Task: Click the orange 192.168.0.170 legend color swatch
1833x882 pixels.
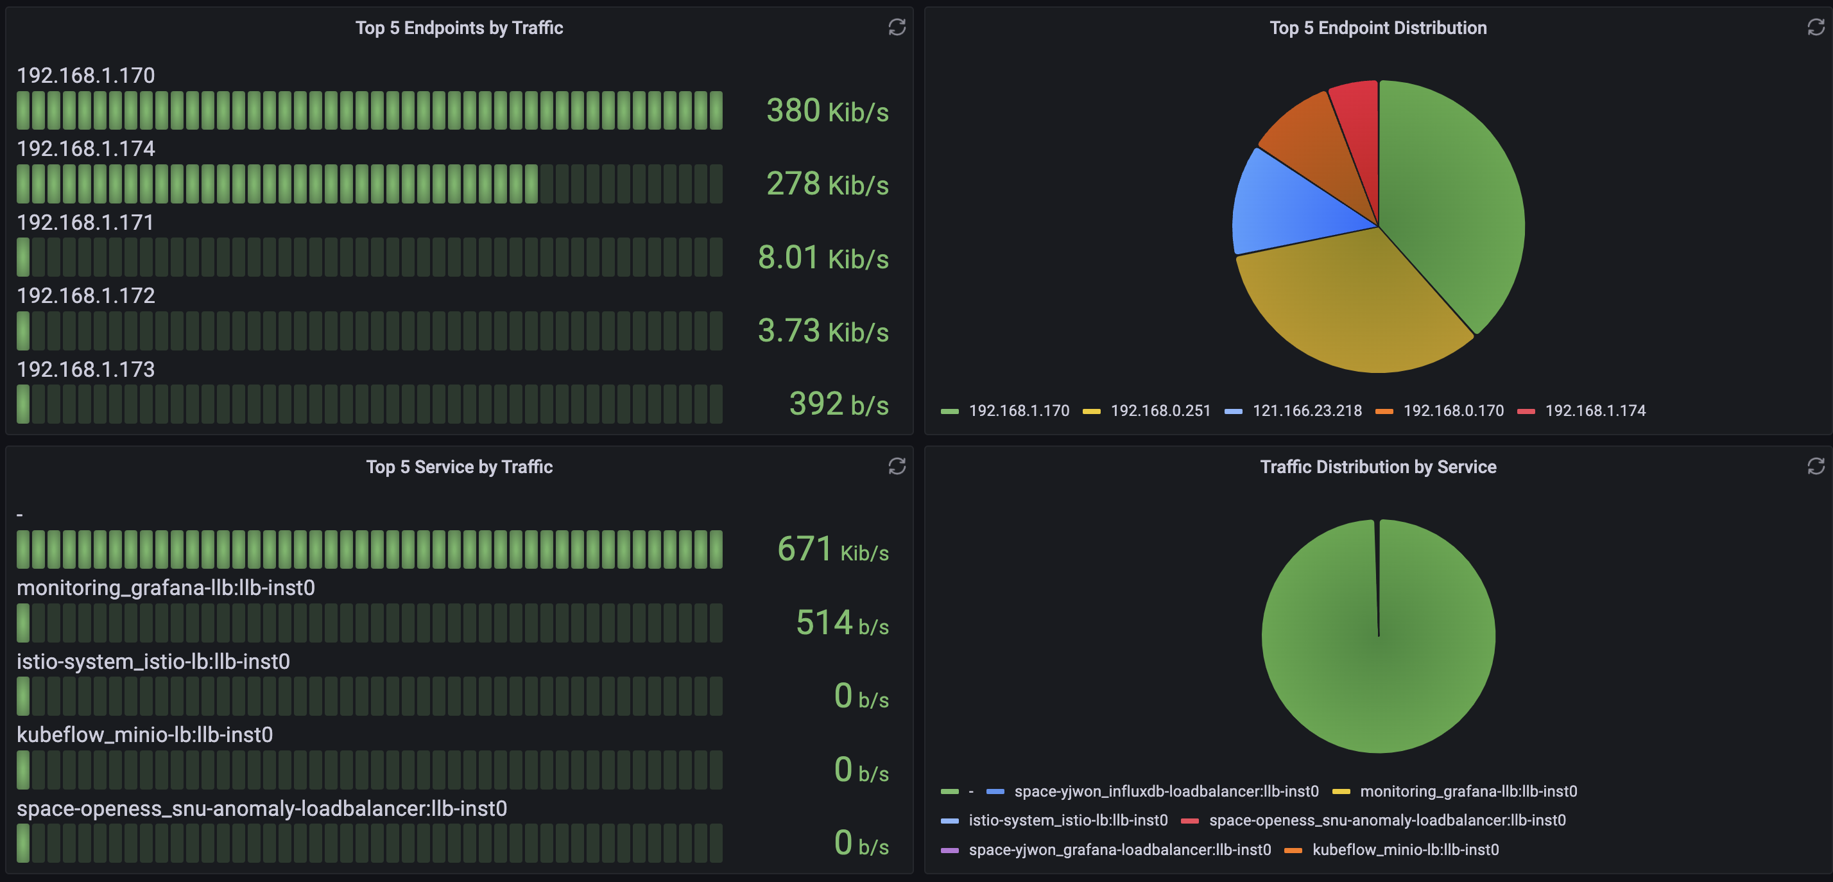Action: coord(1384,411)
